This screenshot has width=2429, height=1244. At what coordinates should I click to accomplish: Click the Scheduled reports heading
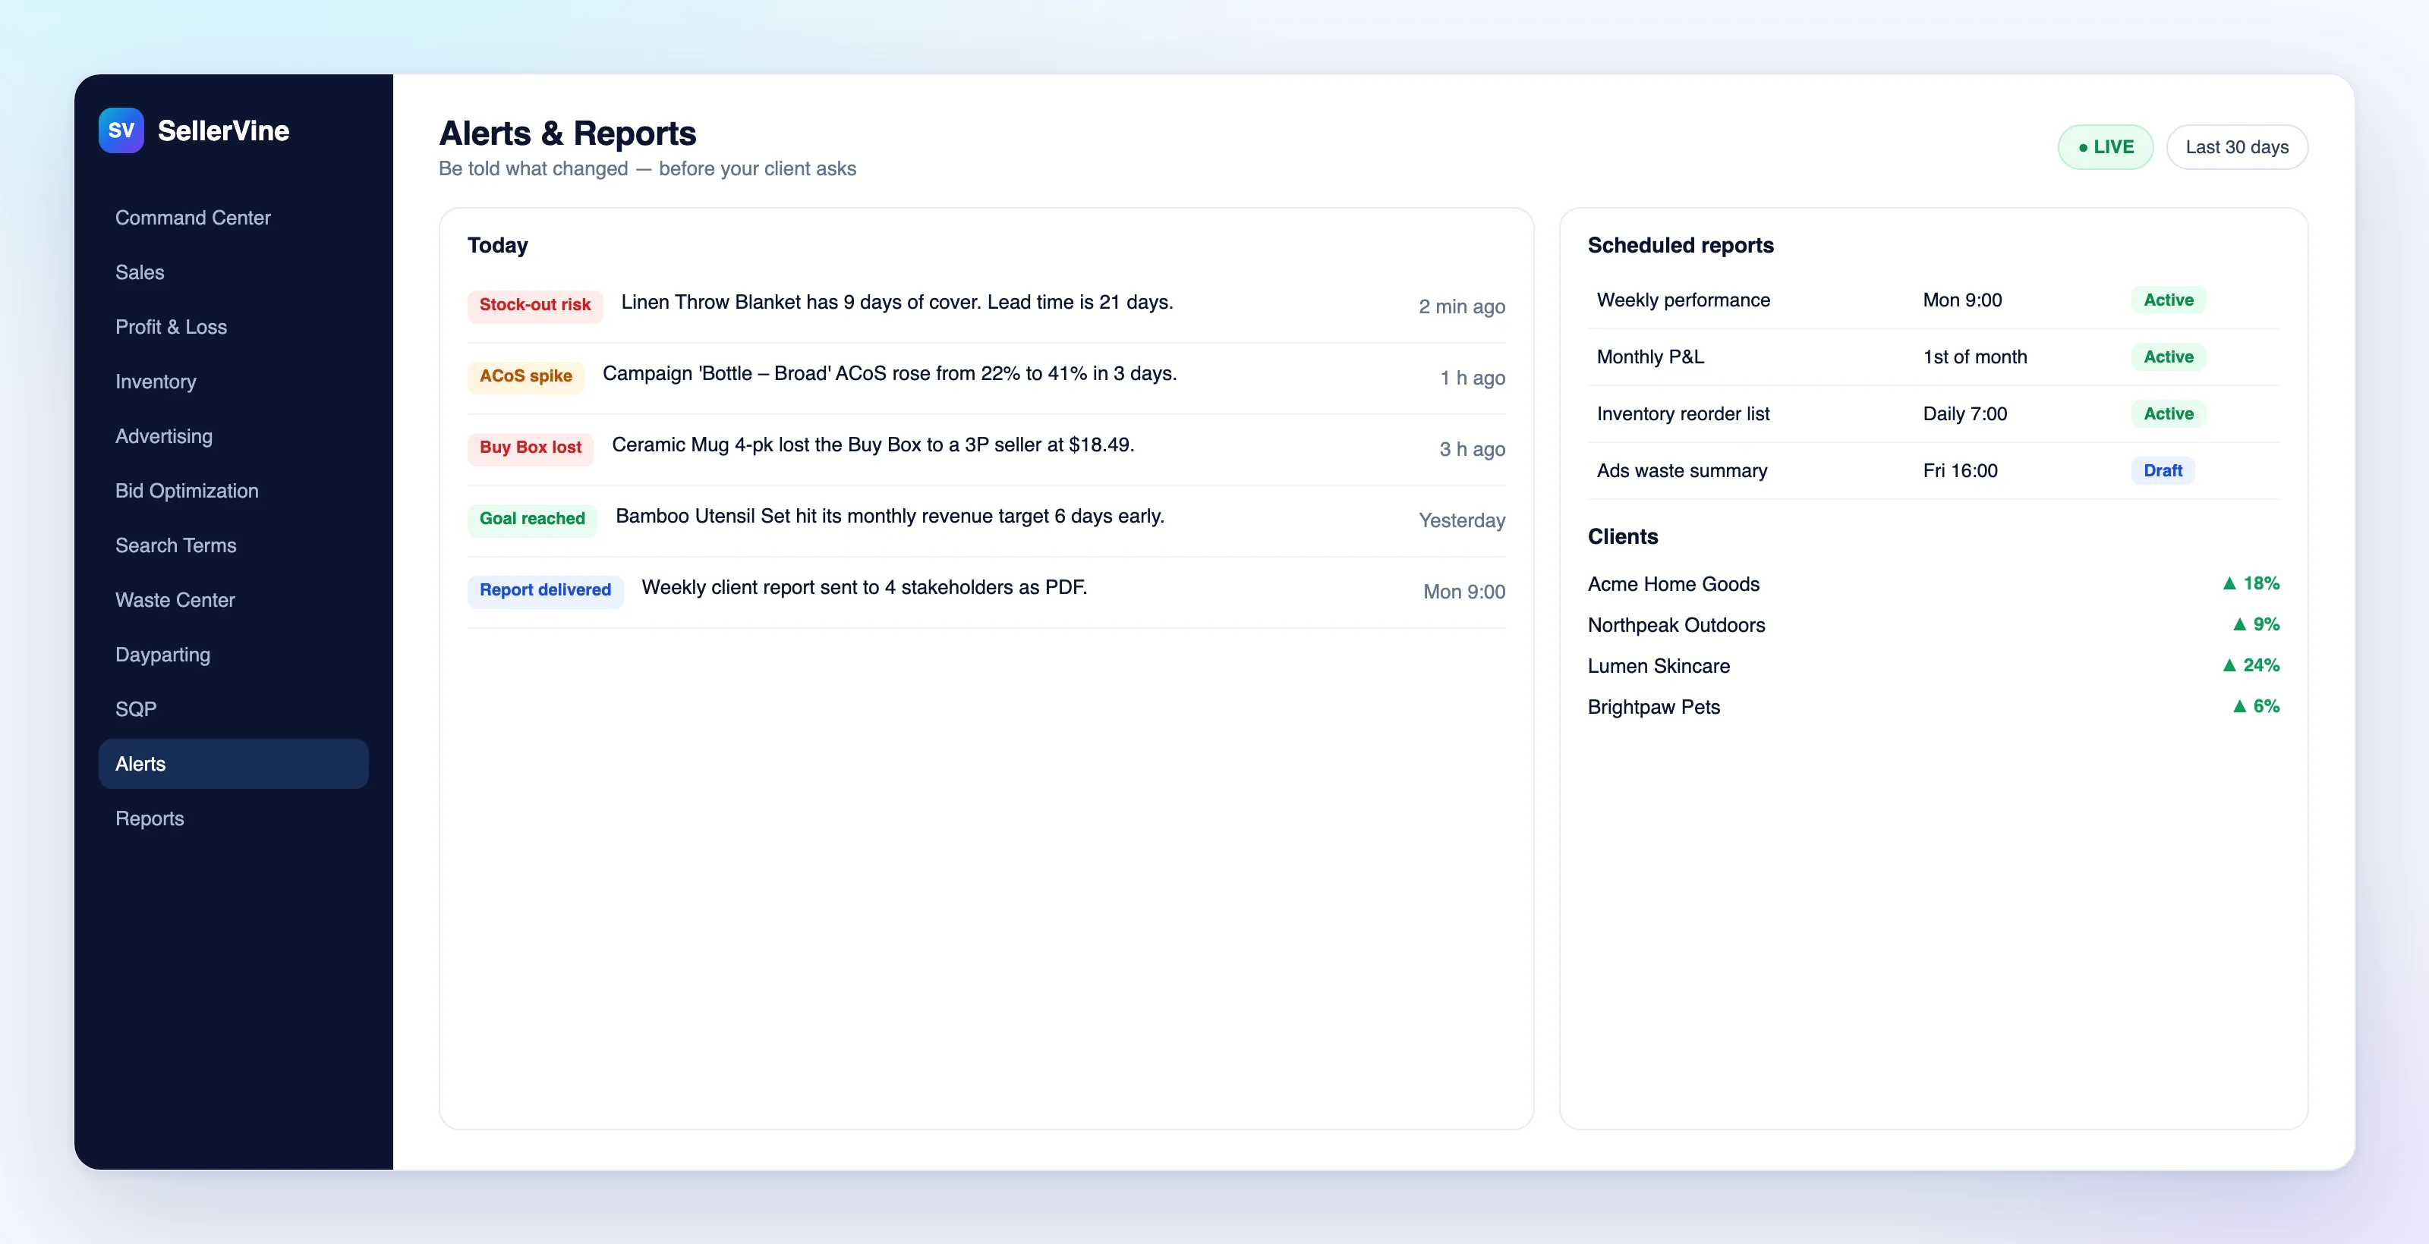click(x=1681, y=246)
